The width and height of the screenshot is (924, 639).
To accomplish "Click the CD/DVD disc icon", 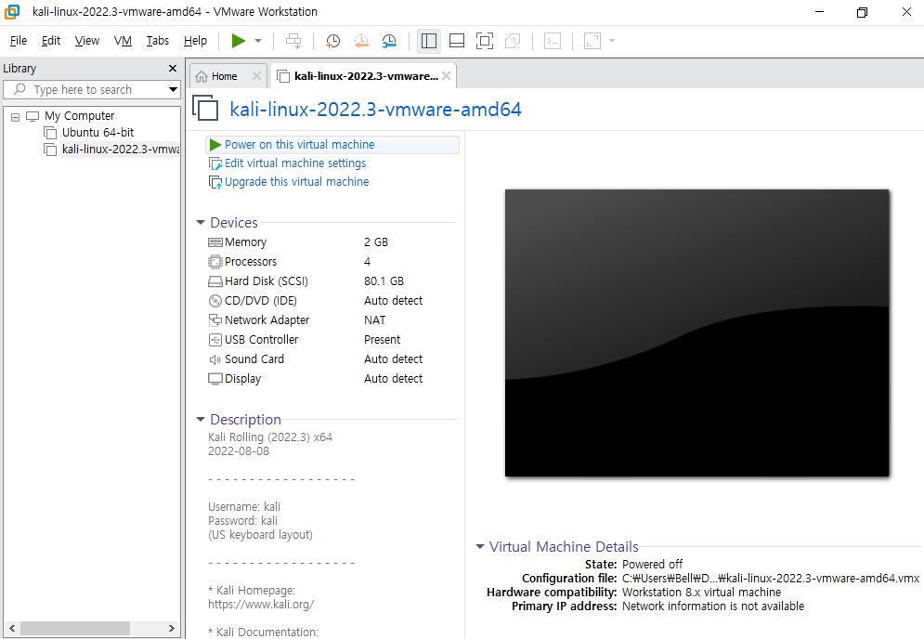I will pyautogui.click(x=215, y=301).
